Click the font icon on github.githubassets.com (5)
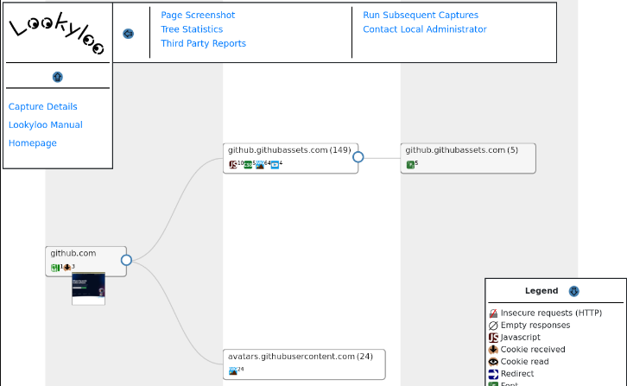627x386 pixels. (410, 164)
